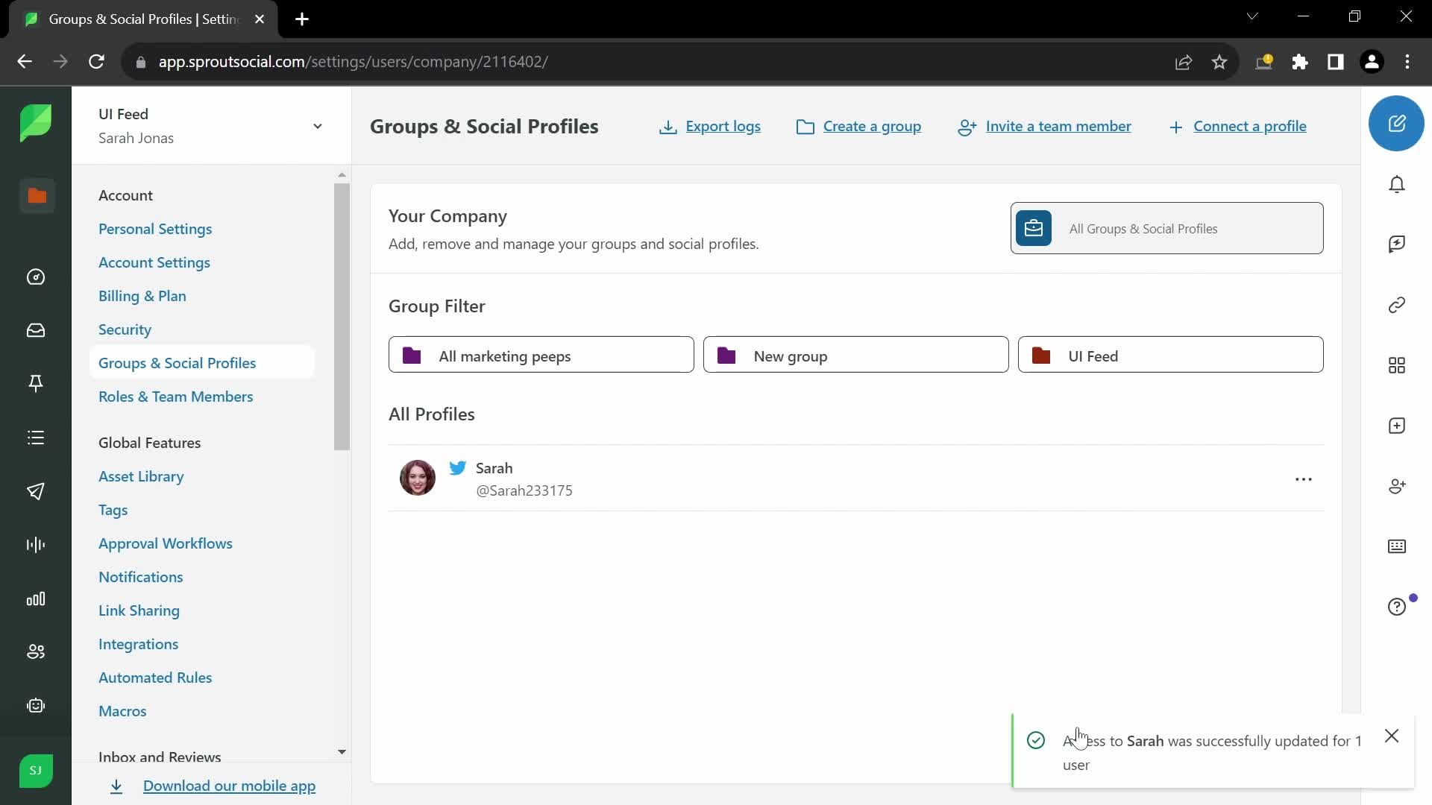Click the add-person icon in right rail
1432x805 pixels.
(1397, 486)
